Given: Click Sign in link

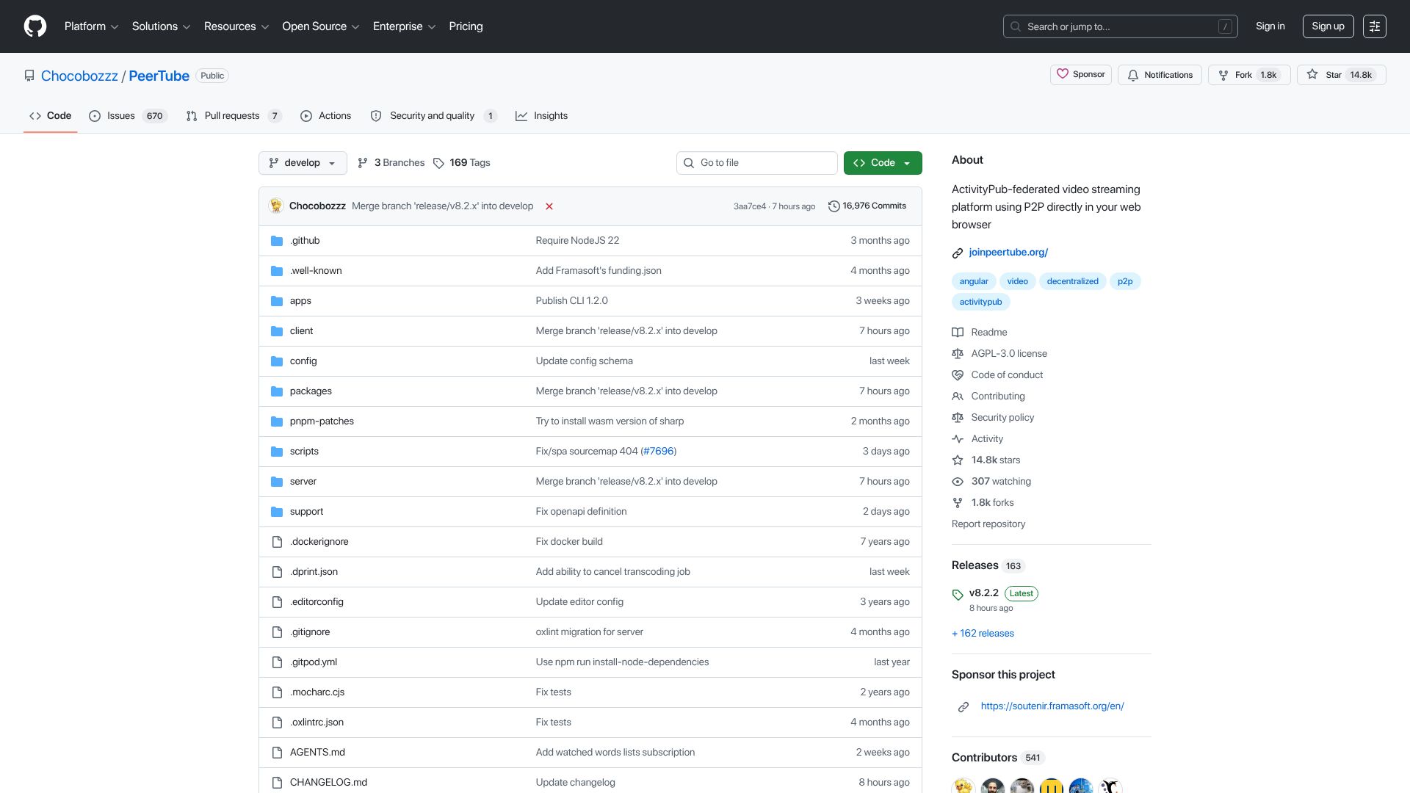Looking at the screenshot, I should tap(1270, 26).
